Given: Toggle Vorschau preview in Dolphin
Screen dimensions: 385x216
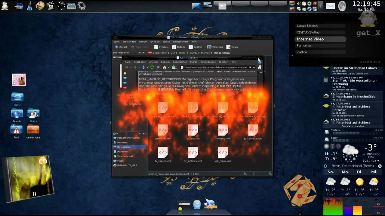Looking at the screenshot, I should 215,47.
